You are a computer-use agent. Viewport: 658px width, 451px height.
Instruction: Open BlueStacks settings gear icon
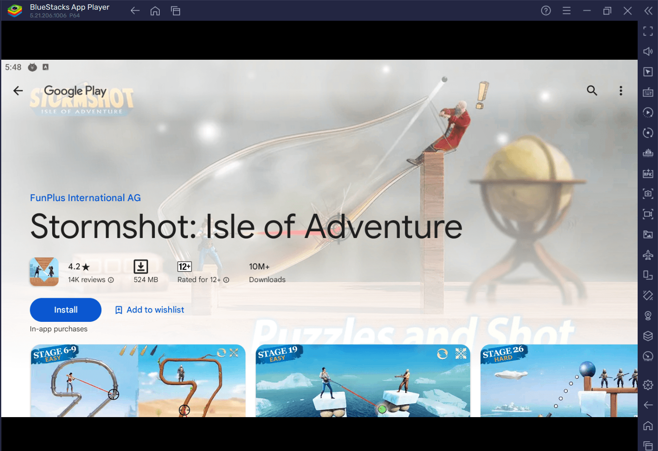(x=648, y=385)
